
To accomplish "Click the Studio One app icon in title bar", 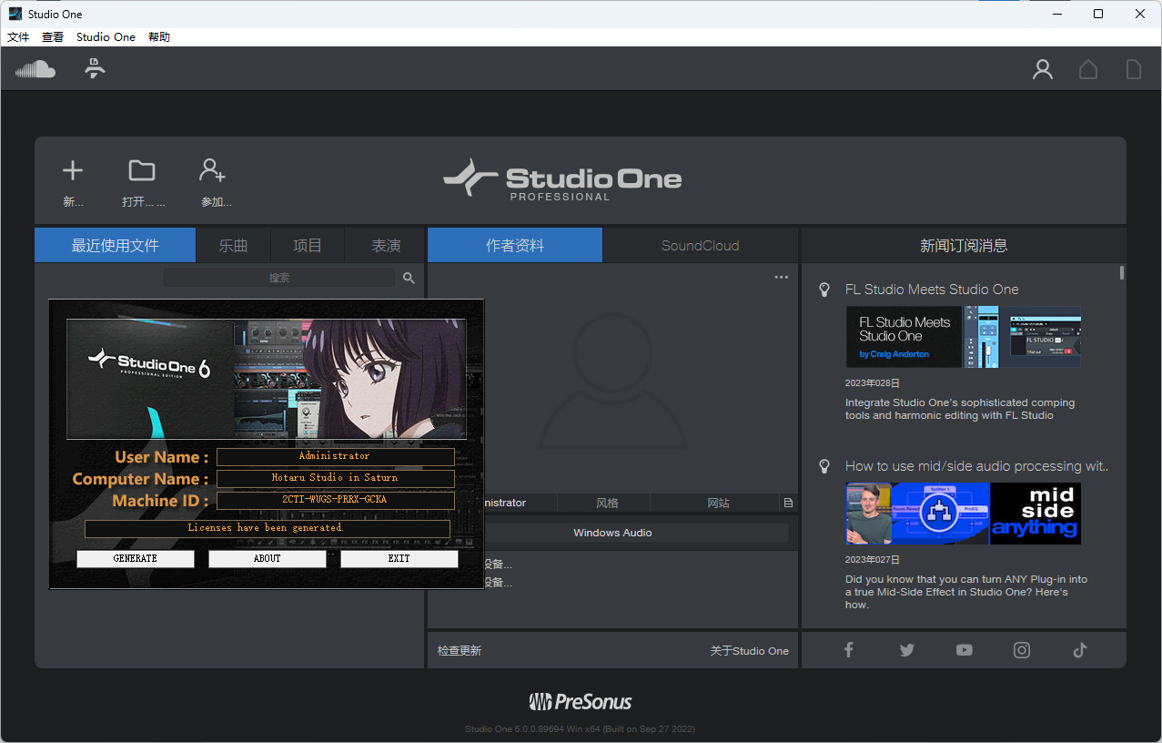I will click(x=15, y=14).
